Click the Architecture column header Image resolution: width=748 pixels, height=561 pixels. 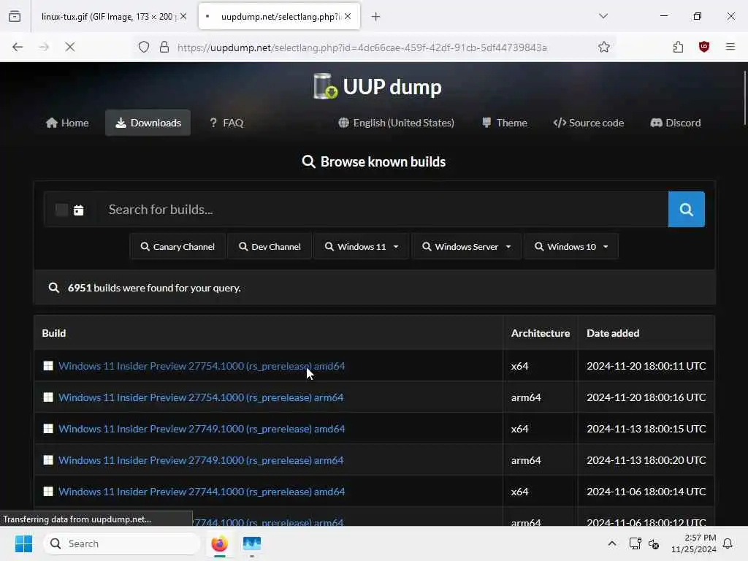click(541, 333)
